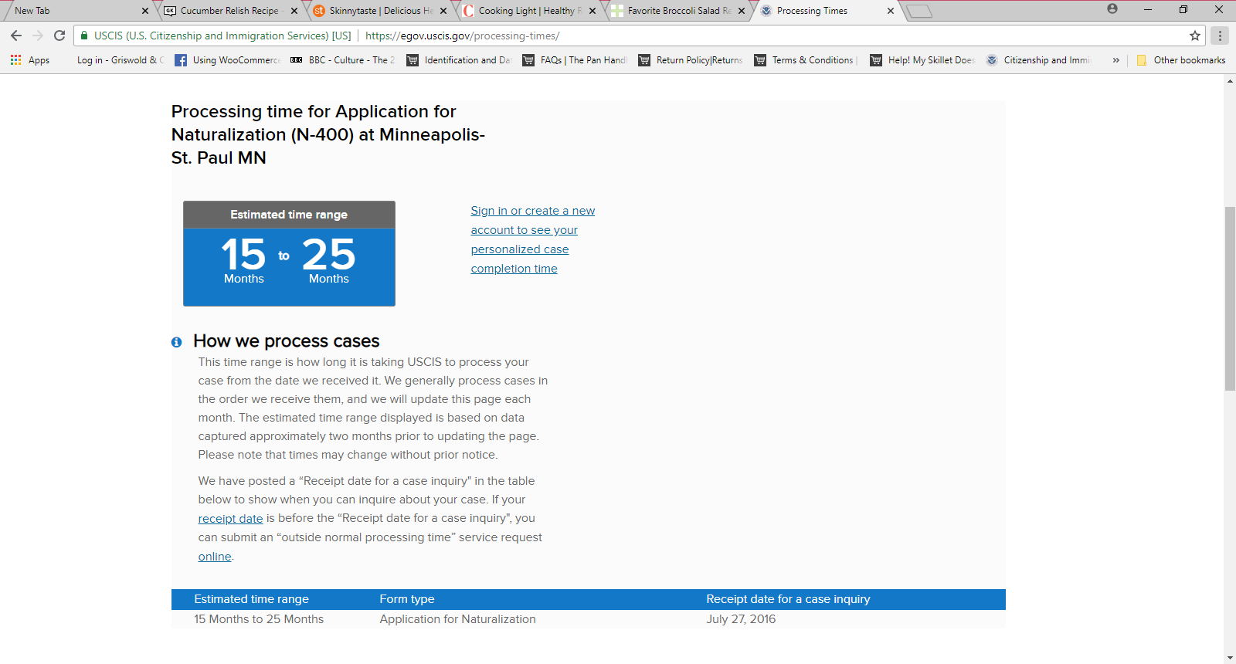Open the BBC - Culture bookmark

click(342, 60)
